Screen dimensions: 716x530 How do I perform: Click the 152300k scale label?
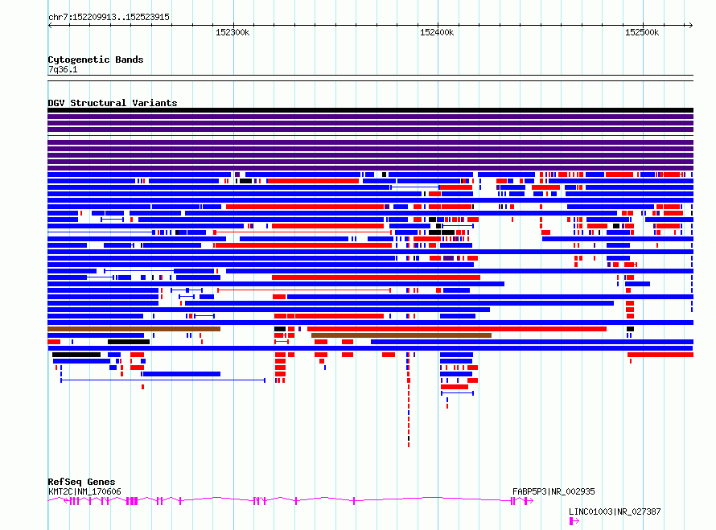pos(232,32)
